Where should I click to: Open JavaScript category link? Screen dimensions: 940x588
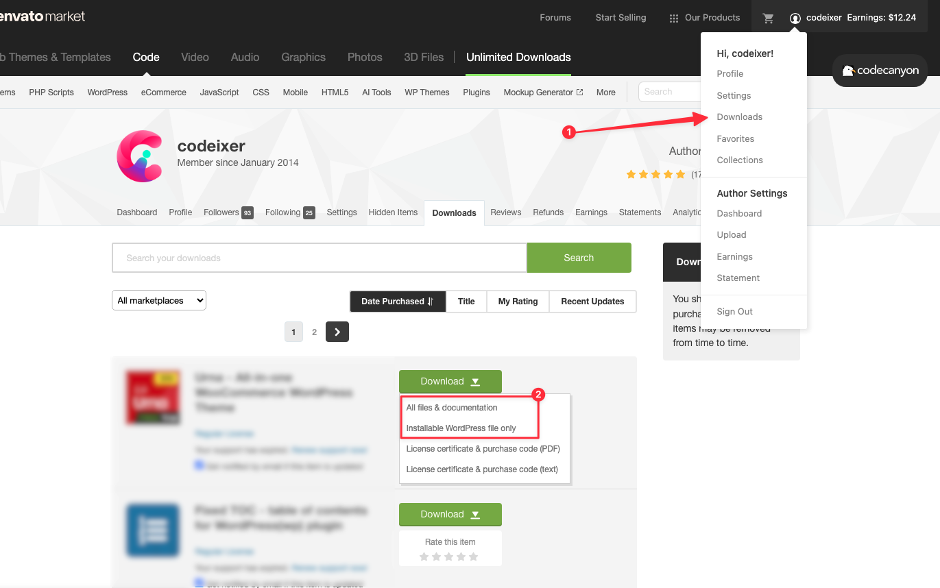(x=219, y=93)
